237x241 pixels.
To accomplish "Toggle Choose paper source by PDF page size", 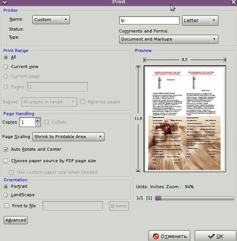I will [6, 161].
